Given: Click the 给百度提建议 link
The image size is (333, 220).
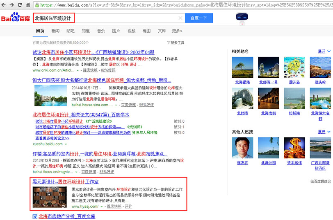Looking at the screenshot, I should pyautogui.click(x=320, y=182).
